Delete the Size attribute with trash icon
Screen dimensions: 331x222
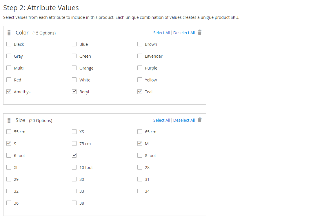point(199,120)
